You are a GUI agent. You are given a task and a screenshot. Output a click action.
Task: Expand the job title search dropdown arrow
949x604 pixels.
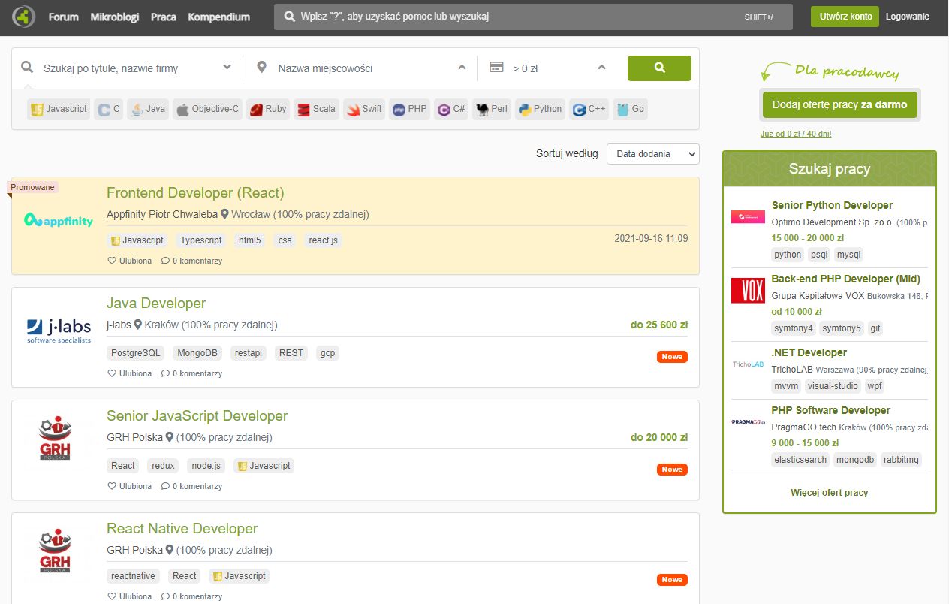pos(227,68)
